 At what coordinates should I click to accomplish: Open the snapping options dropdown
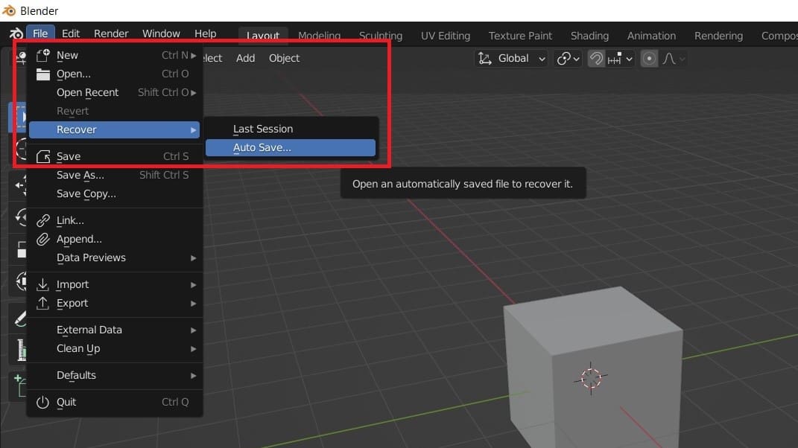(621, 59)
